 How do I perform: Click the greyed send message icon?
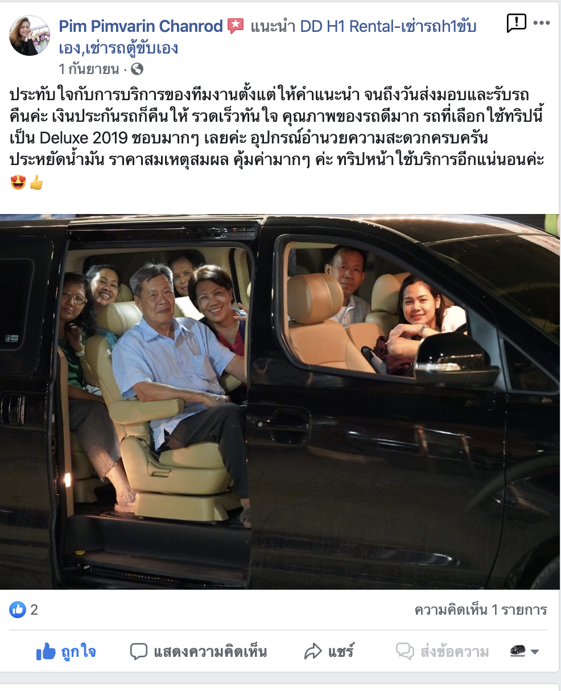tap(405, 652)
